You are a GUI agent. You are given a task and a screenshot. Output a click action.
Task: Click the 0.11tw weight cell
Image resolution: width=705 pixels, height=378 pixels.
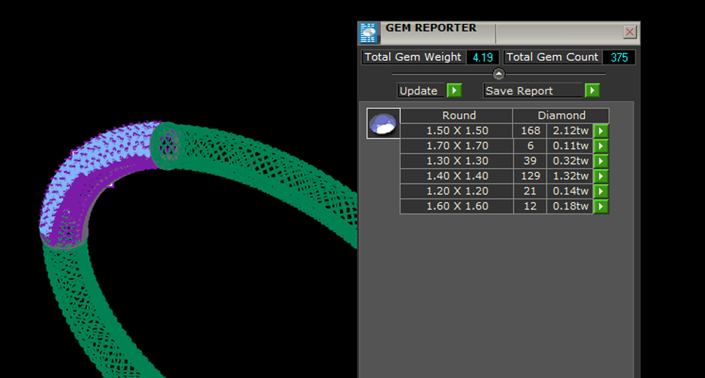(x=570, y=146)
